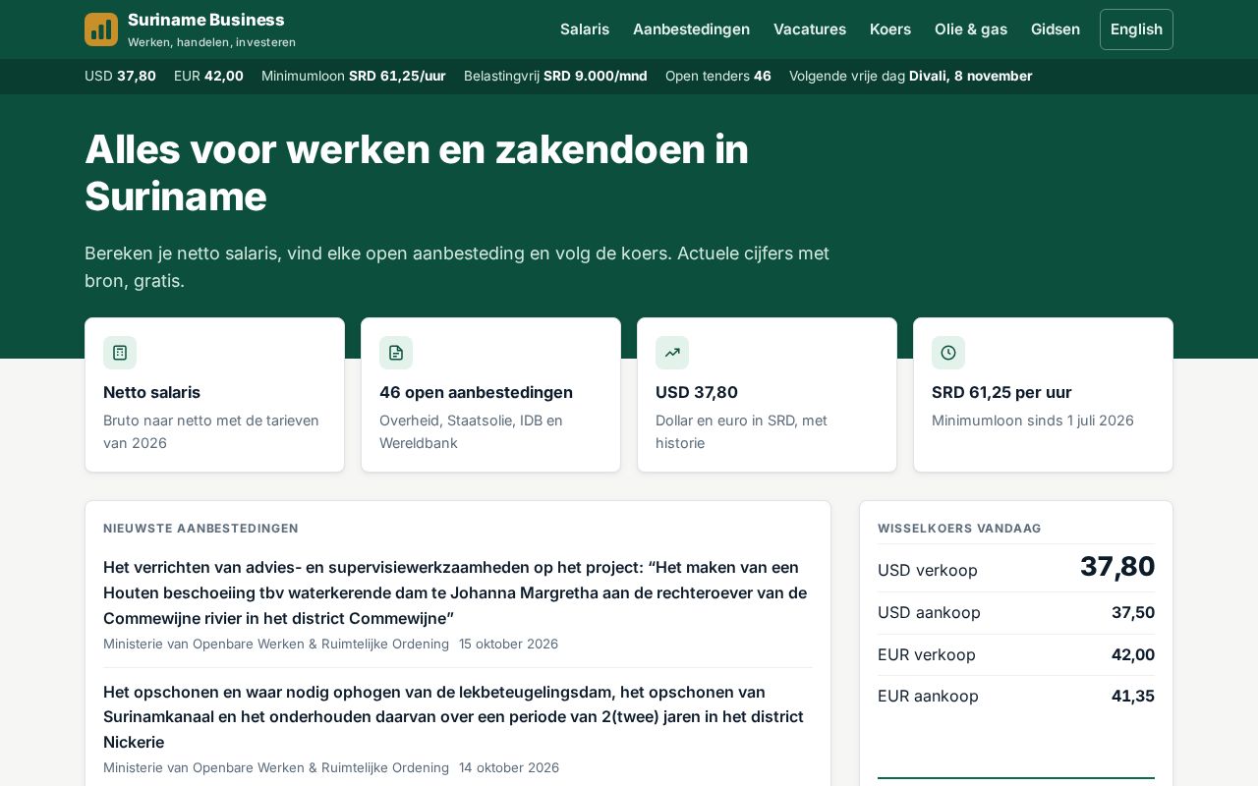Click the USD aankoop row label

[929, 612]
